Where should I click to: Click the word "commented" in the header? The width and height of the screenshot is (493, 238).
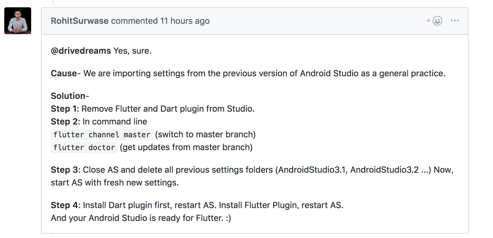click(134, 21)
